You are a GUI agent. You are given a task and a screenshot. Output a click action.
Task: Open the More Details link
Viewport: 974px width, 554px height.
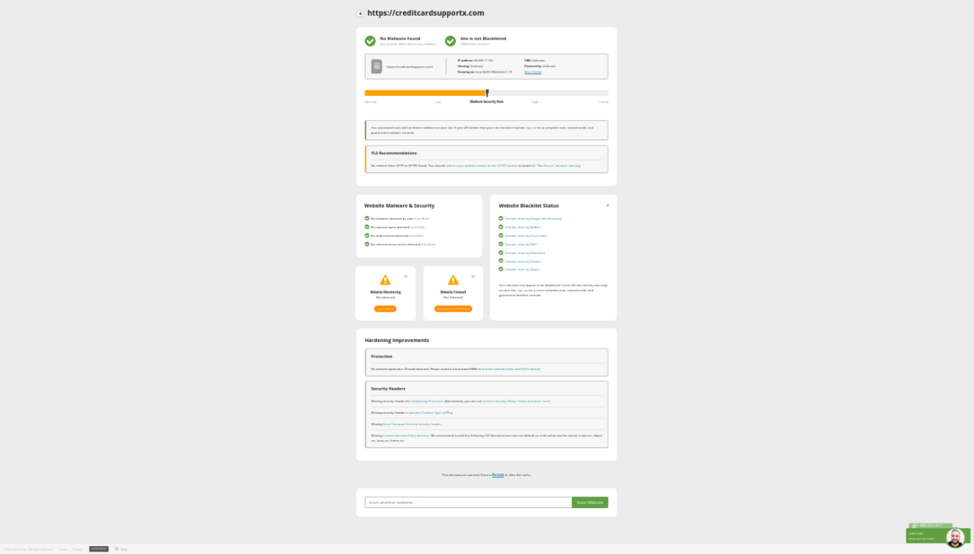(x=533, y=72)
